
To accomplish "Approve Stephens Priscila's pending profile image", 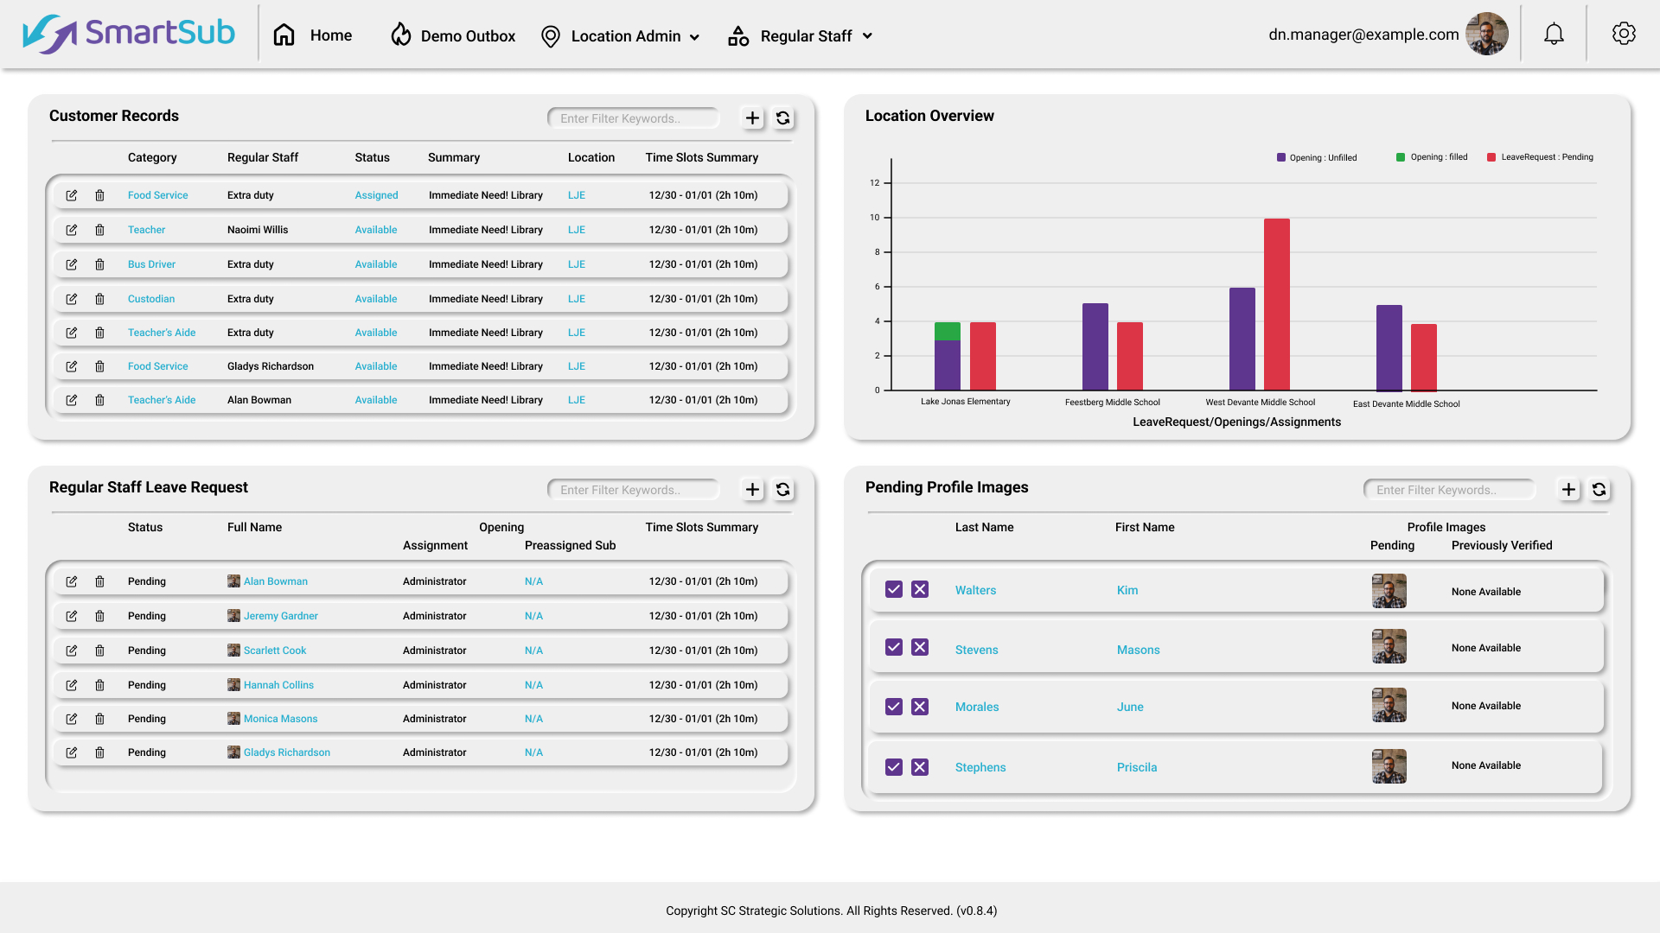I will pos(894,767).
